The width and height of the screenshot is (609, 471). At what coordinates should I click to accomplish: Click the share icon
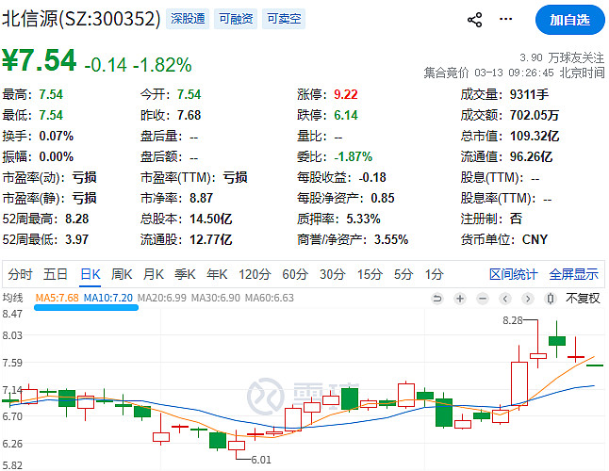(x=474, y=20)
